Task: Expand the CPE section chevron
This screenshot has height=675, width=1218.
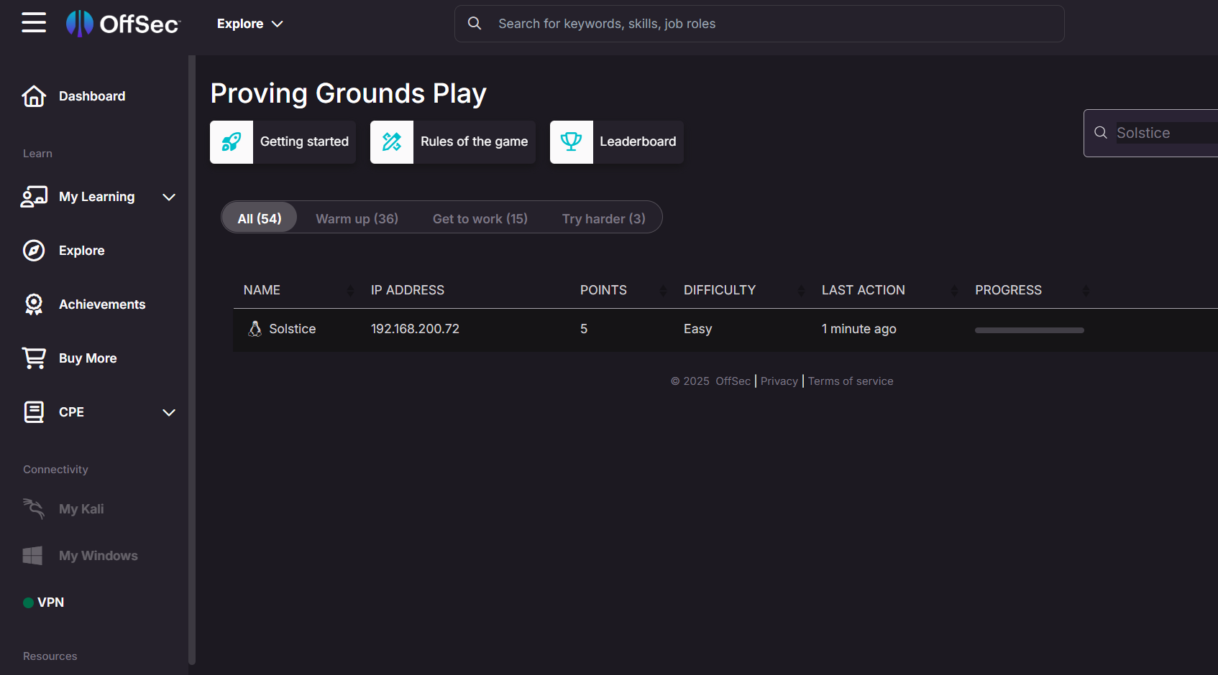Action: (x=169, y=412)
